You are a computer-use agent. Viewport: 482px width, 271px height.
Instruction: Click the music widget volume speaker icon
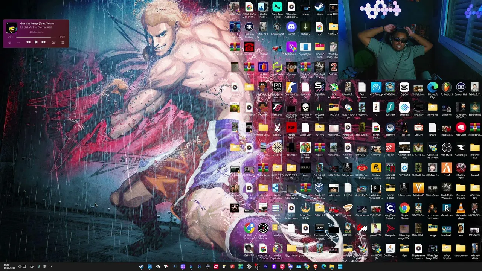[10, 43]
